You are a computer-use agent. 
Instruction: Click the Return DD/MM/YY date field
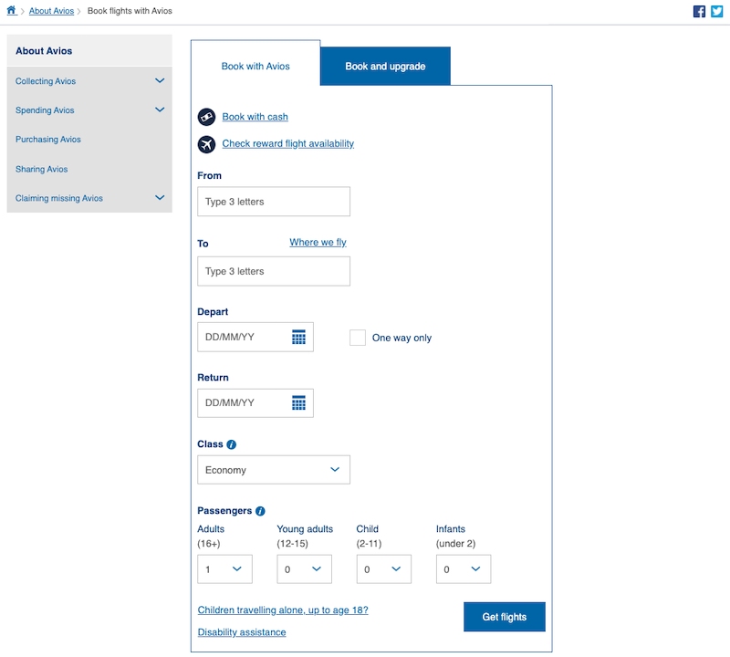tap(255, 402)
